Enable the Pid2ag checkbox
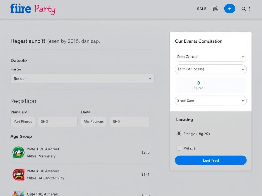The height and width of the screenshot is (196, 262). (179, 148)
